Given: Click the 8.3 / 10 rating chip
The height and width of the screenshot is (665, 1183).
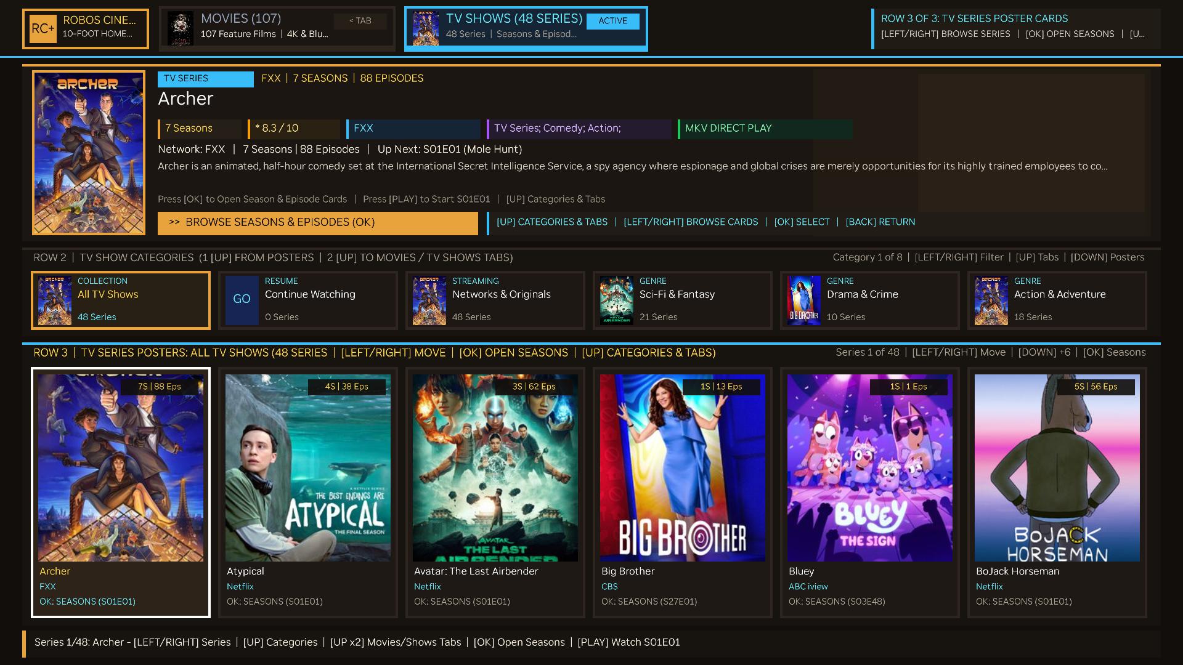Looking at the screenshot, I should pos(294,129).
